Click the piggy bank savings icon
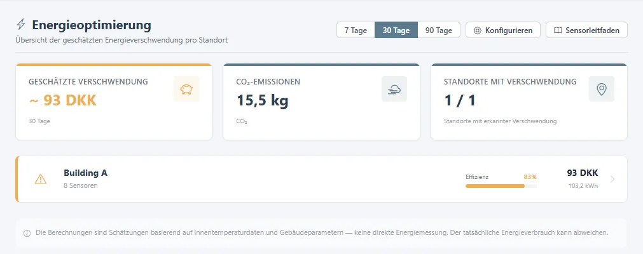This screenshot has height=254, width=643. 186,89
